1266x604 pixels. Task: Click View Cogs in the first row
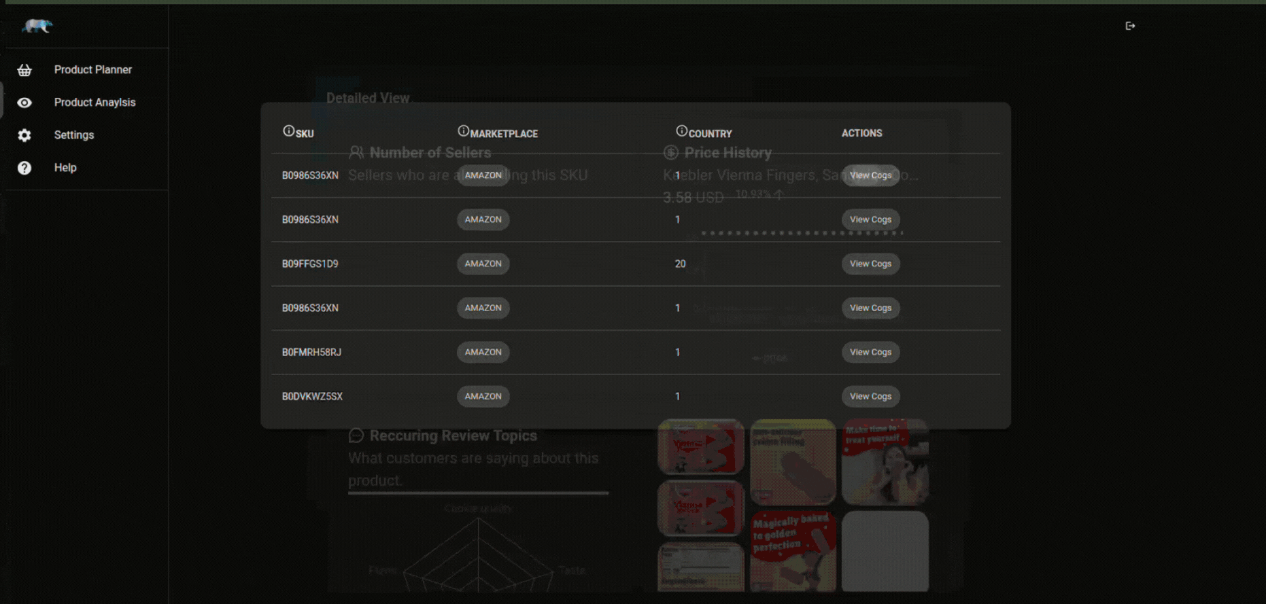click(870, 175)
